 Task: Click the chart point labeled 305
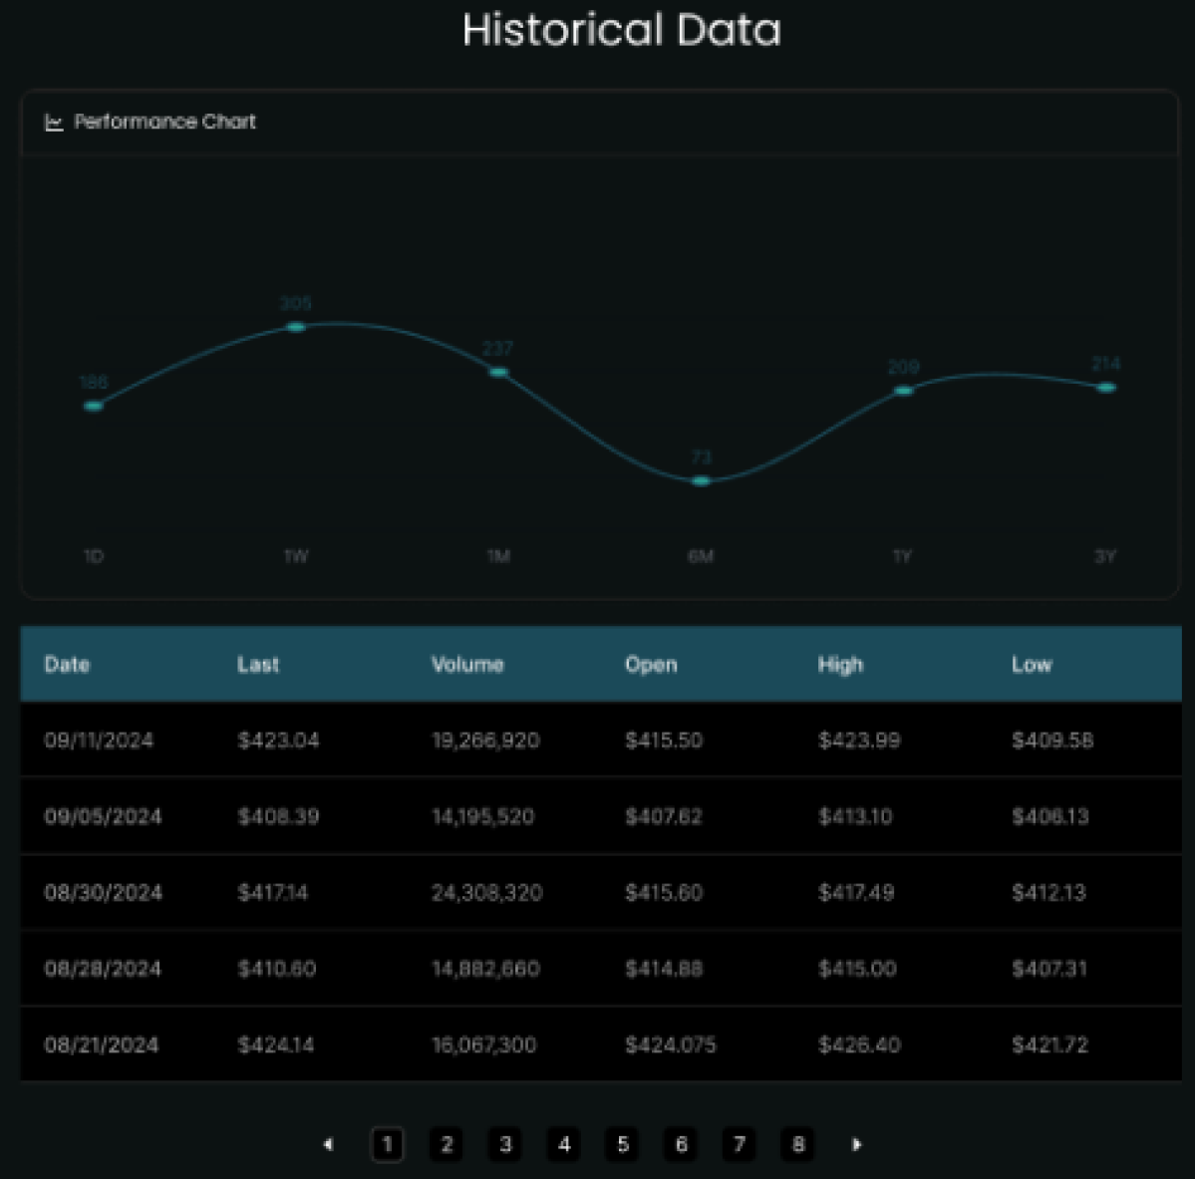[x=295, y=325]
